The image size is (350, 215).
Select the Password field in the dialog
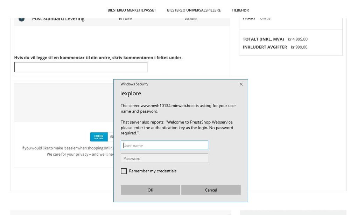[164, 158]
